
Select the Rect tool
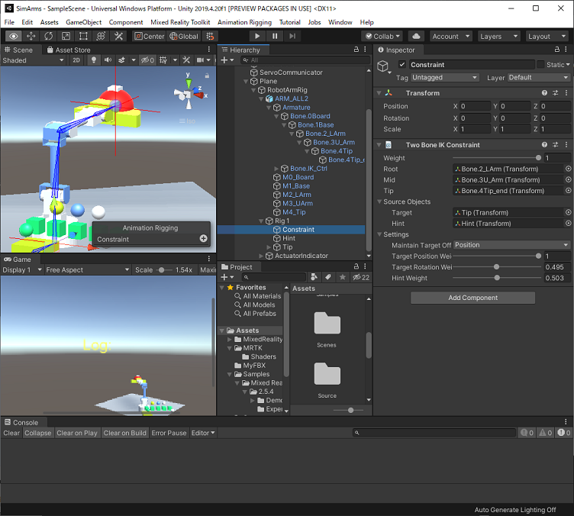[x=83, y=36]
